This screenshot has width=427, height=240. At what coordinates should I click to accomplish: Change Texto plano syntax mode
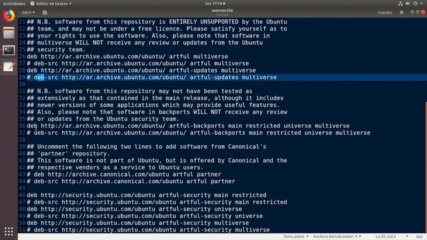click(x=296, y=237)
